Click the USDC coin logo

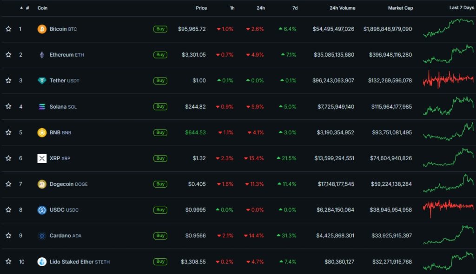42,210
